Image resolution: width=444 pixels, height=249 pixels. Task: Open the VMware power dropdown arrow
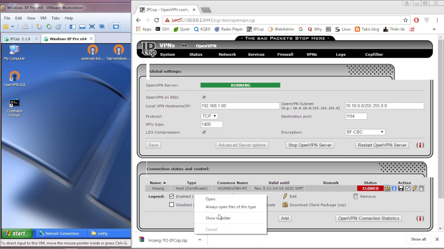pyautogui.click(x=12, y=27)
